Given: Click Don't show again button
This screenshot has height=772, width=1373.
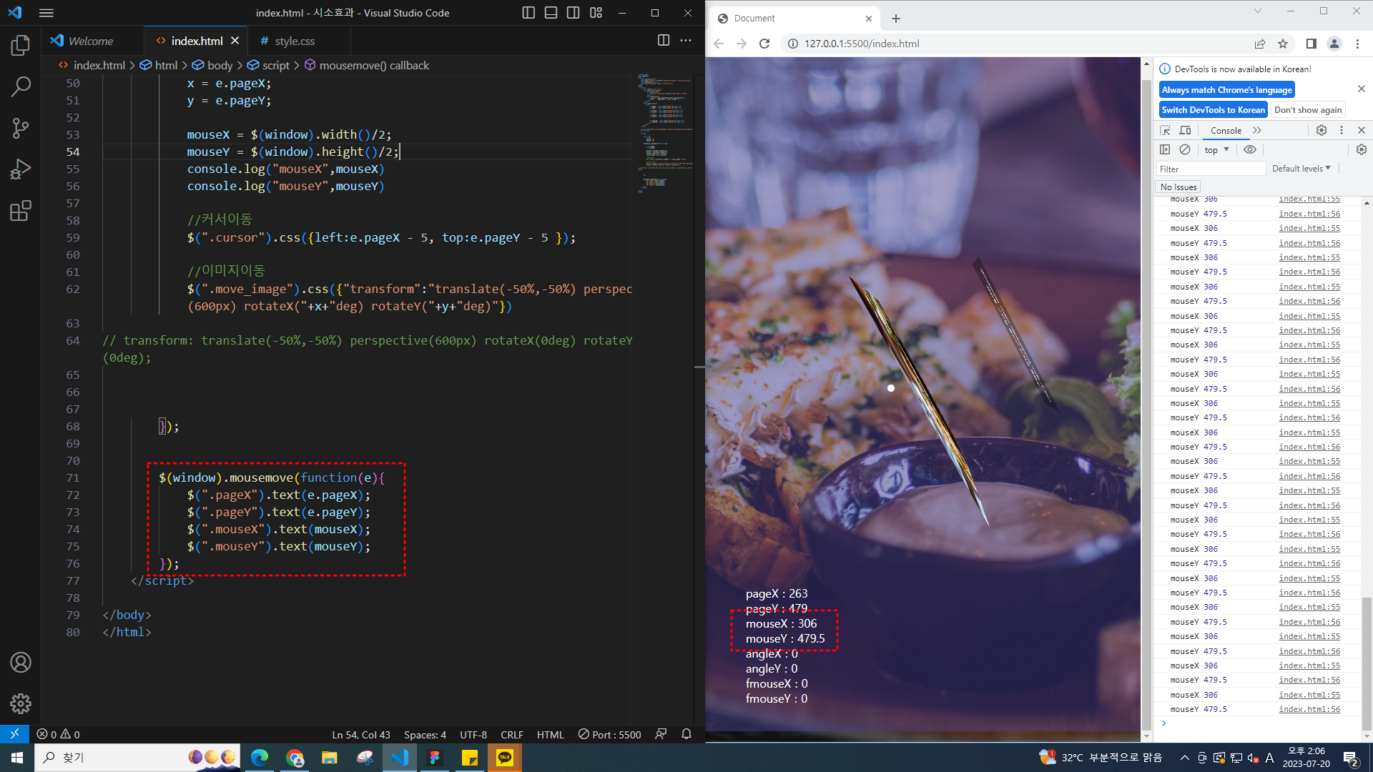Looking at the screenshot, I should 1307,109.
